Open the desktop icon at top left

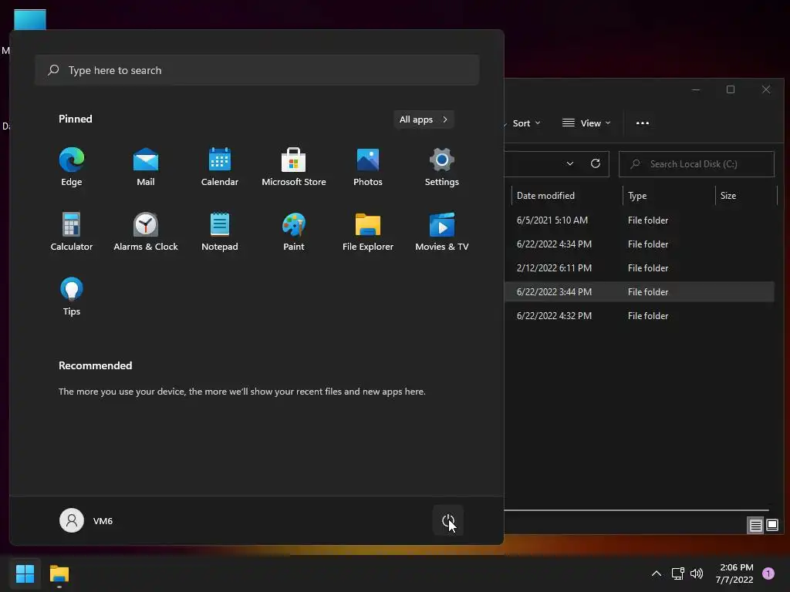pos(30,20)
